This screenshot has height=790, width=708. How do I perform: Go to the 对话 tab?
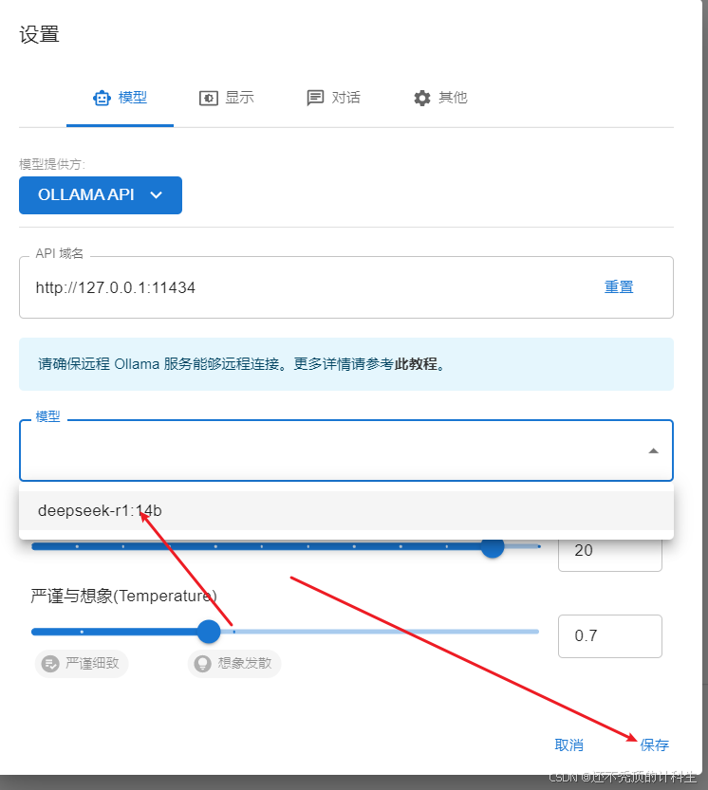334,98
